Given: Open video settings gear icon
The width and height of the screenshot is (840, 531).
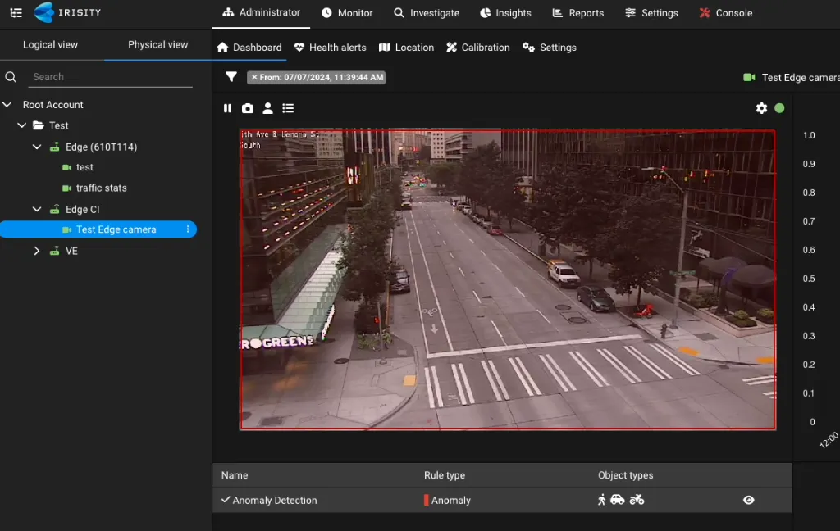Looking at the screenshot, I should (761, 108).
